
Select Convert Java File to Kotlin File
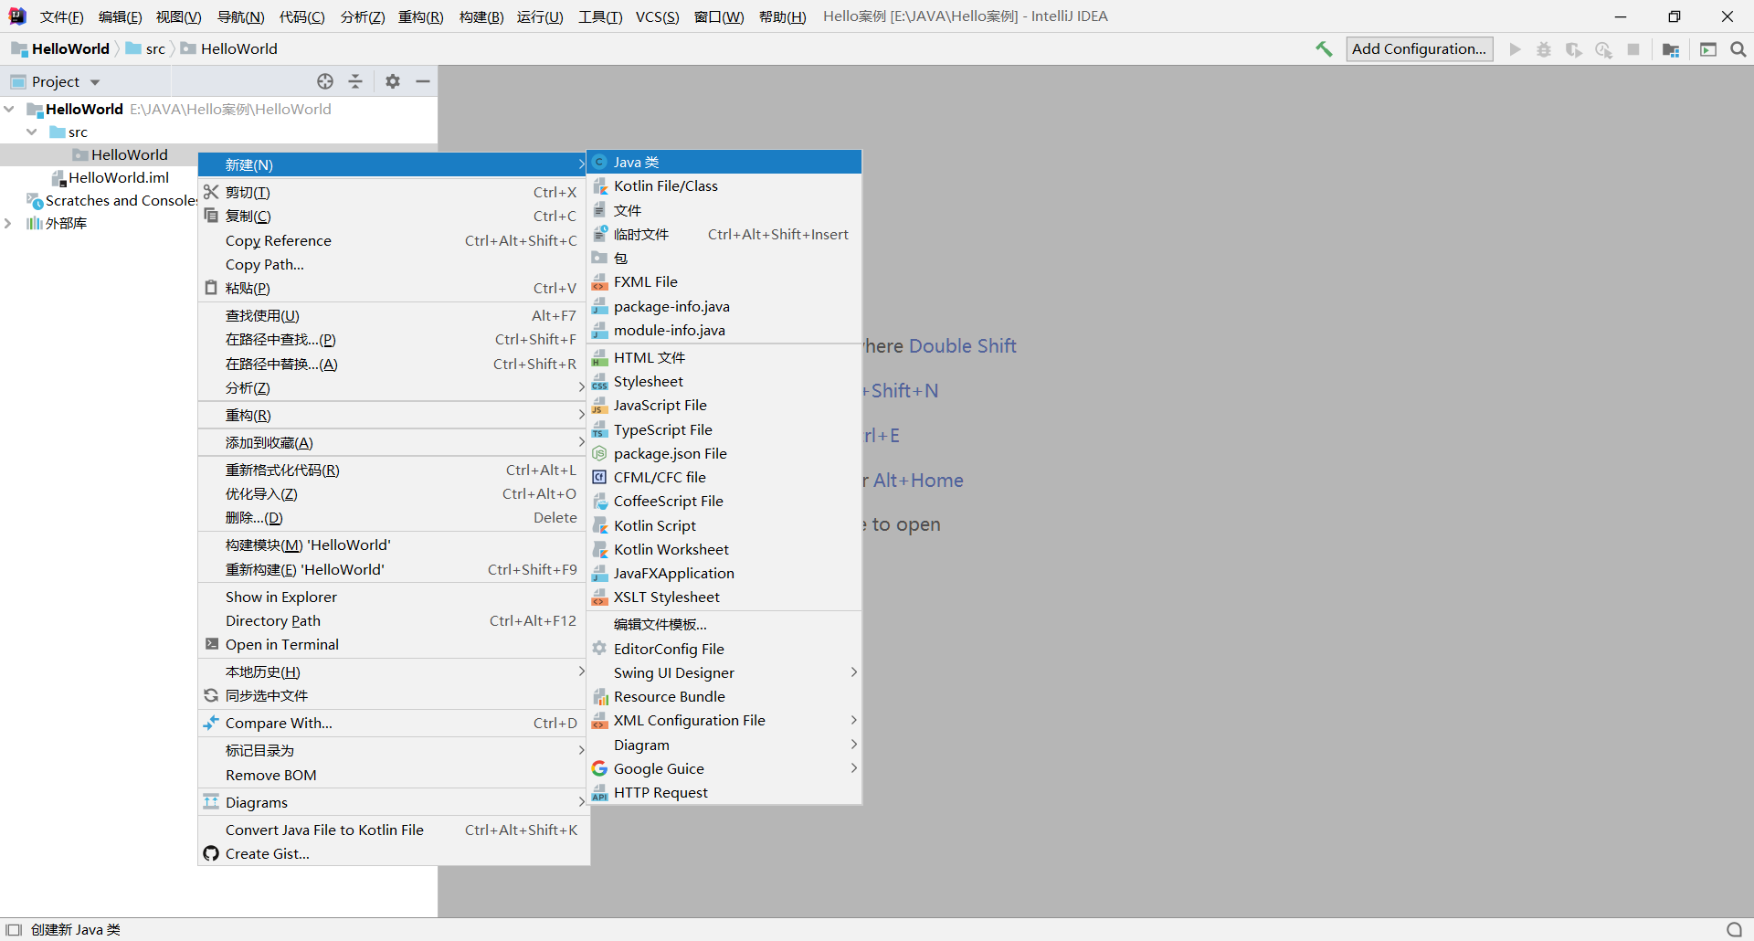coord(394,830)
